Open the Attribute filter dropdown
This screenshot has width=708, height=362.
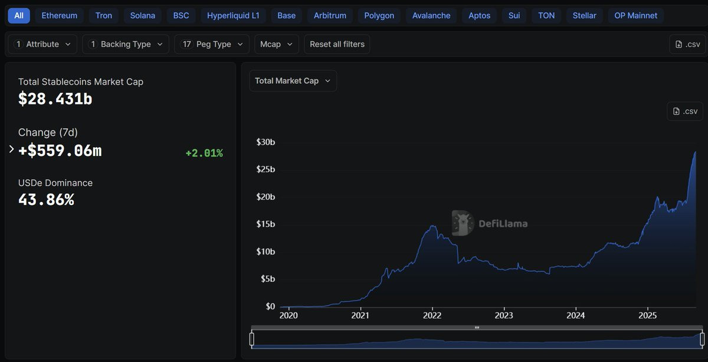tap(42, 44)
